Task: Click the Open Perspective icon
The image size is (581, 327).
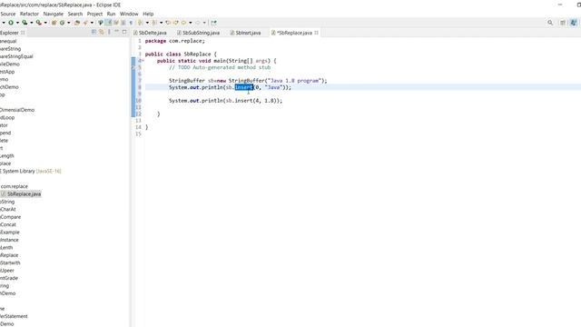Action: click(x=563, y=23)
